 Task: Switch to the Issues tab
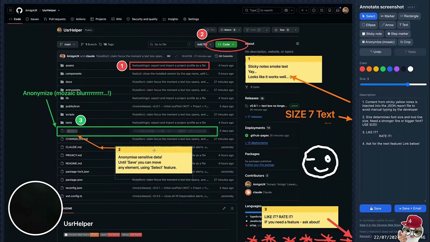[x=32, y=19]
